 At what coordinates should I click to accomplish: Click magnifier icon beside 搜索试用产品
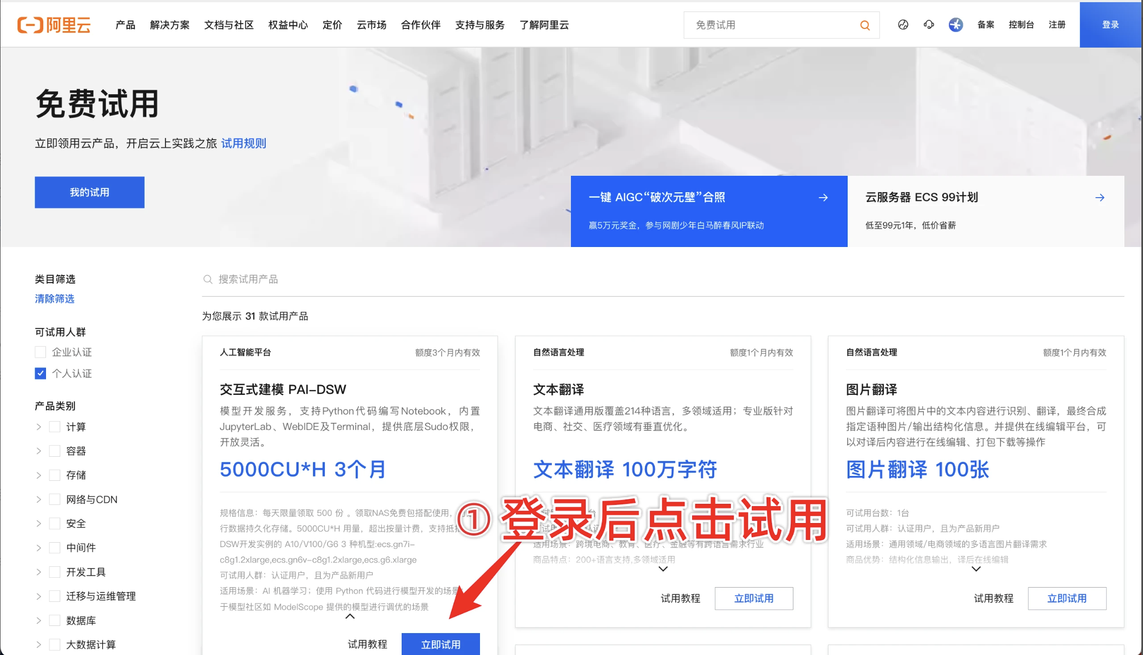tap(208, 279)
